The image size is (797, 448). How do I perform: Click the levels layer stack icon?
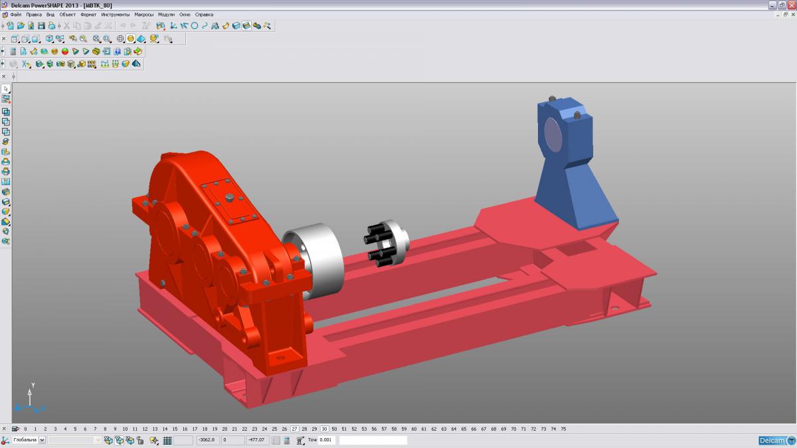(x=15, y=429)
